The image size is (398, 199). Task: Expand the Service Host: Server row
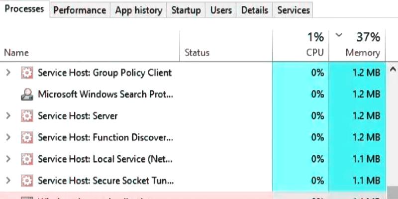(8, 116)
